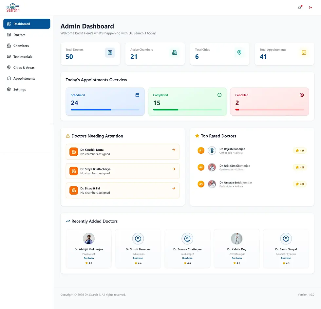
Task: Open Dr. Kabita Dey photo thumbnail
Action: point(236,239)
